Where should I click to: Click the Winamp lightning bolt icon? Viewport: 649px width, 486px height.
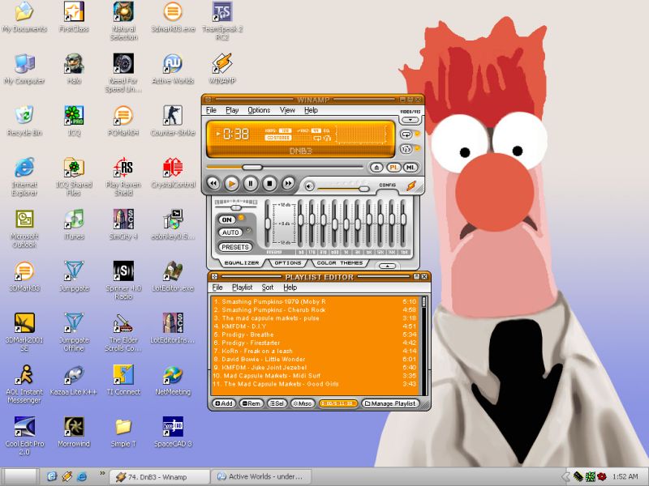411,185
